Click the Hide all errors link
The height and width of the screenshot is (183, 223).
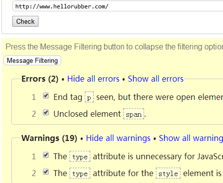(x=93, y=79)
